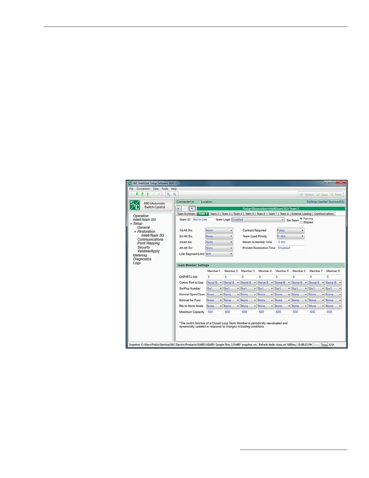This screenshot has width=369, height=478.
Task: Select Logs in the tree
Action: point(137,263)
